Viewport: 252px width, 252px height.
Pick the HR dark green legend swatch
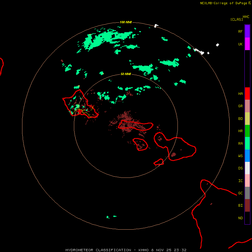(247, 131)
